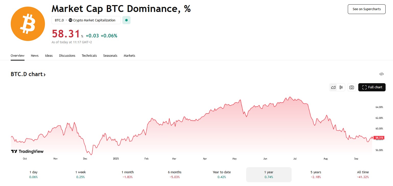Screen dimensions: 393x186
Task: Select the 1 month time range
Action: (128, 175)
